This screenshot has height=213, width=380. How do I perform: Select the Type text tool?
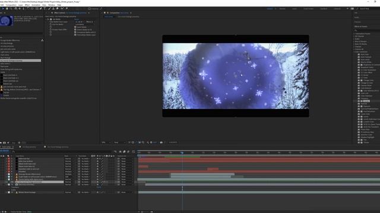click(x=45, y=8)
